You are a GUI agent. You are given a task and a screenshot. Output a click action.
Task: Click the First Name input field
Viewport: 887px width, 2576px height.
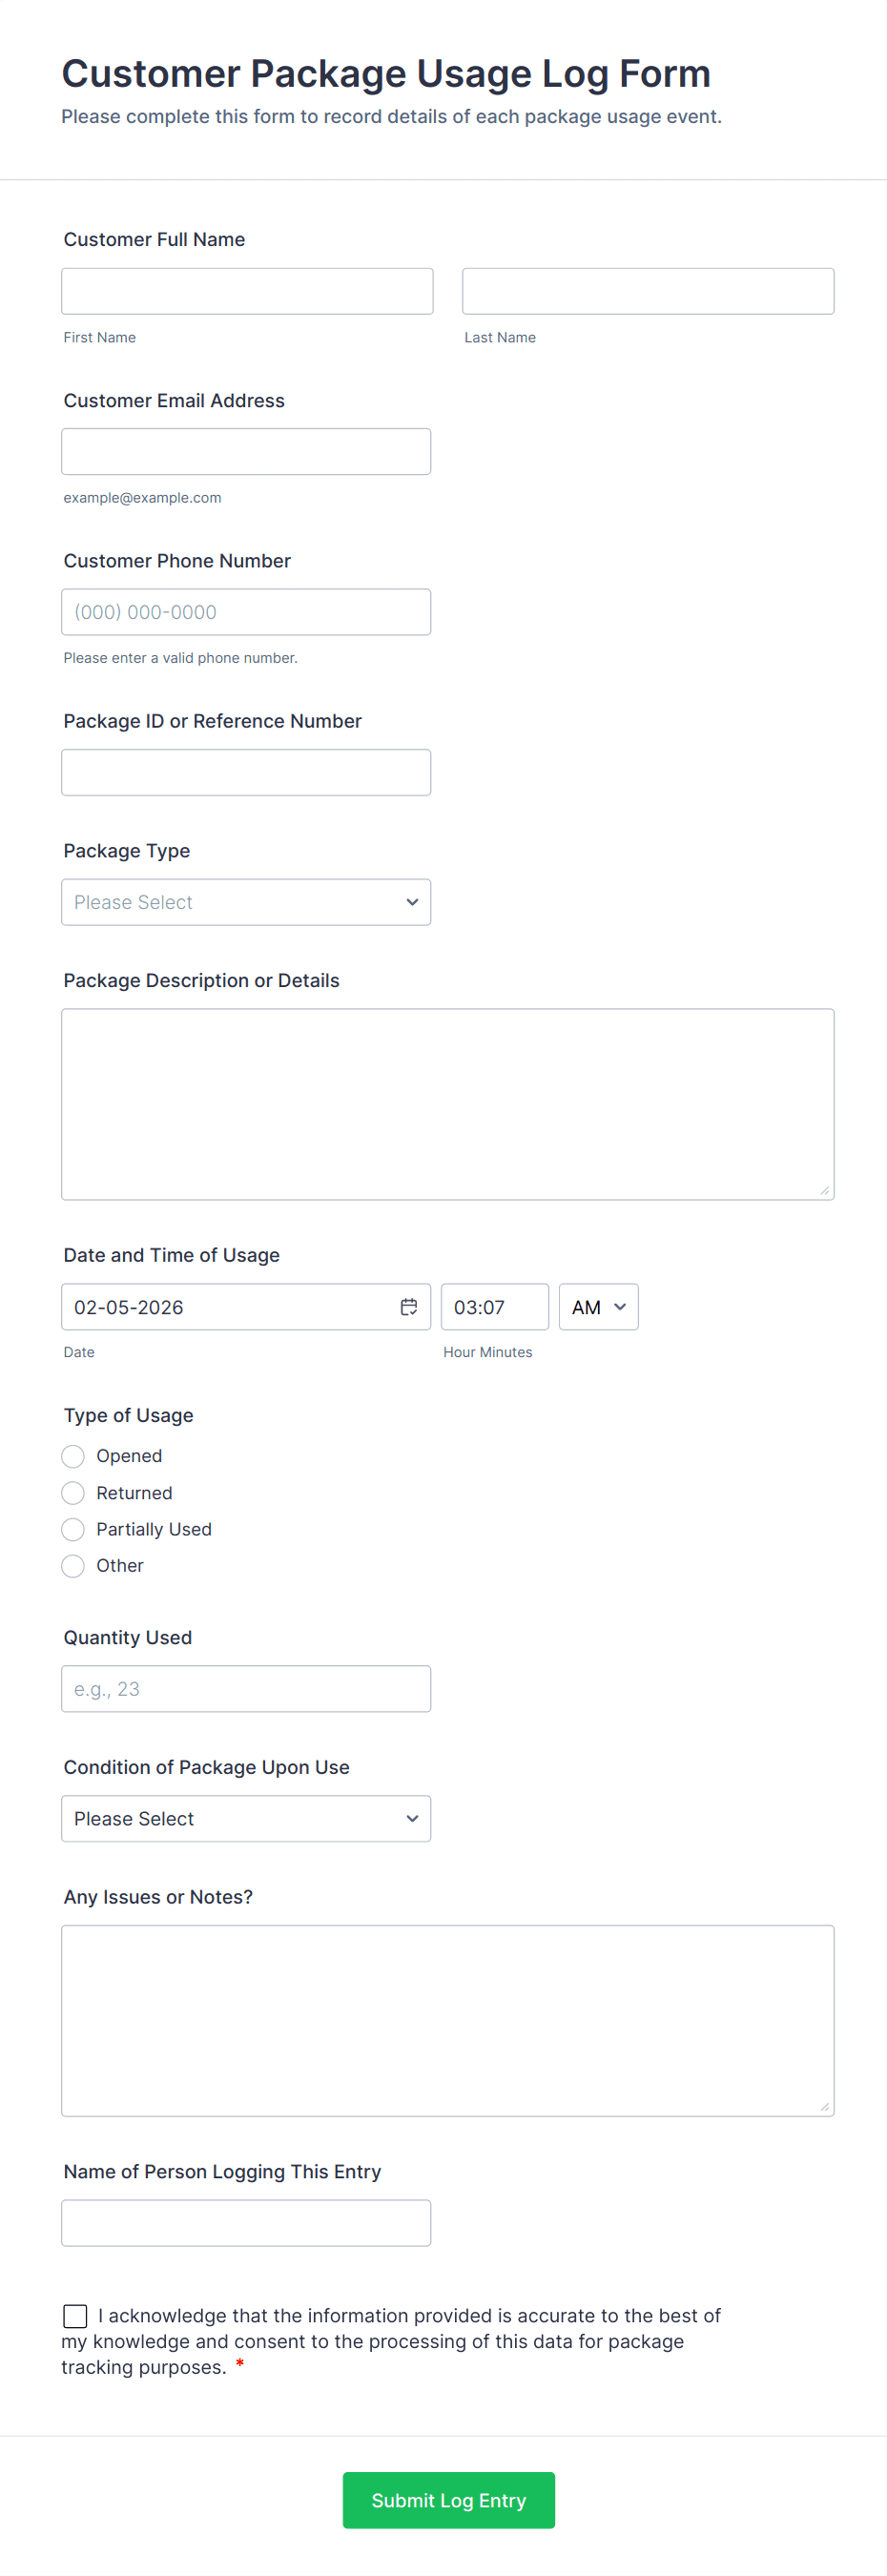pyautogui.click(x=247, y=291)
